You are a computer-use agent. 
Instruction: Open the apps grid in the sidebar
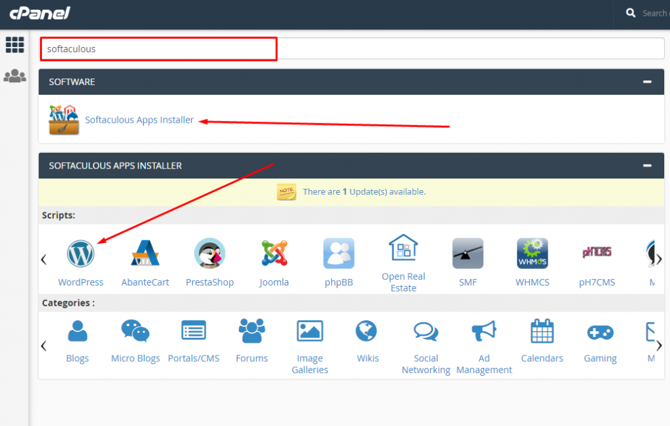pyautogui.click(x=14, y=44)
